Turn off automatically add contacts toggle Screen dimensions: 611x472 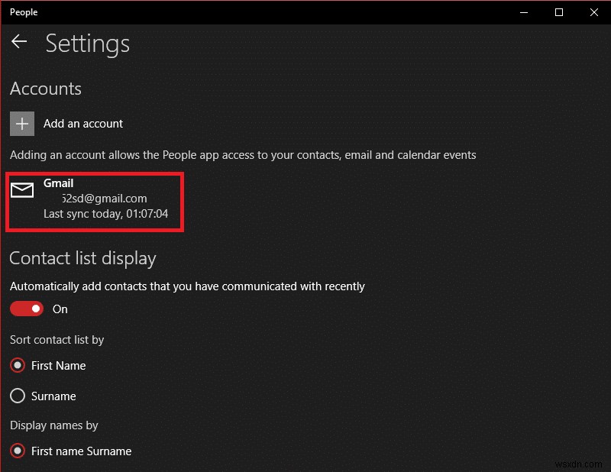coord(27,309)
